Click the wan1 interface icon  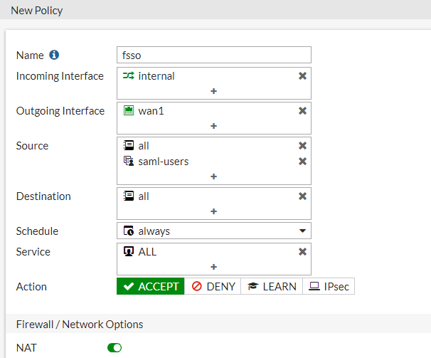click(129, 110)
